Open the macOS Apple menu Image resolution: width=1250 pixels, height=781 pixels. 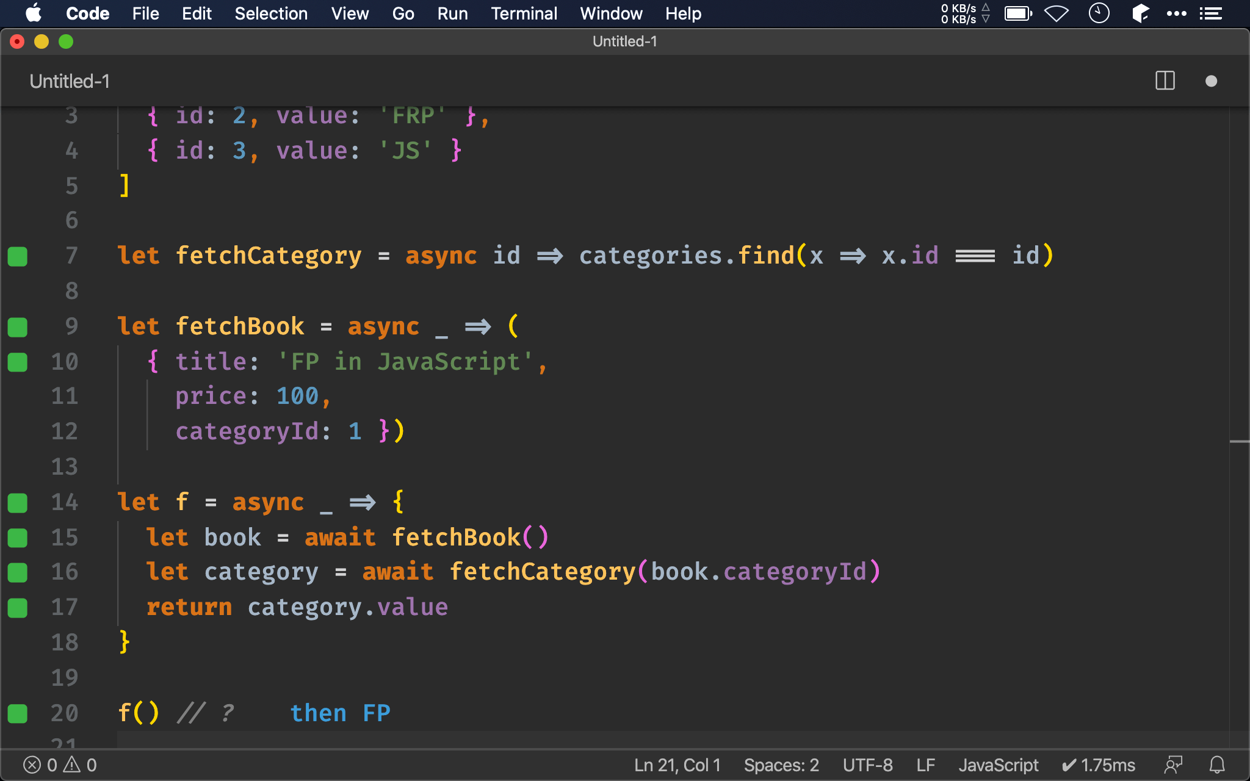tap(34, 13)
